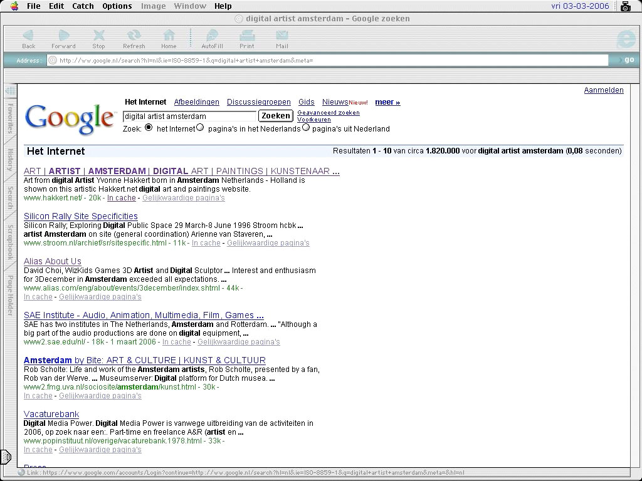Open the Catch menu
642x481 pixels.
83,6
